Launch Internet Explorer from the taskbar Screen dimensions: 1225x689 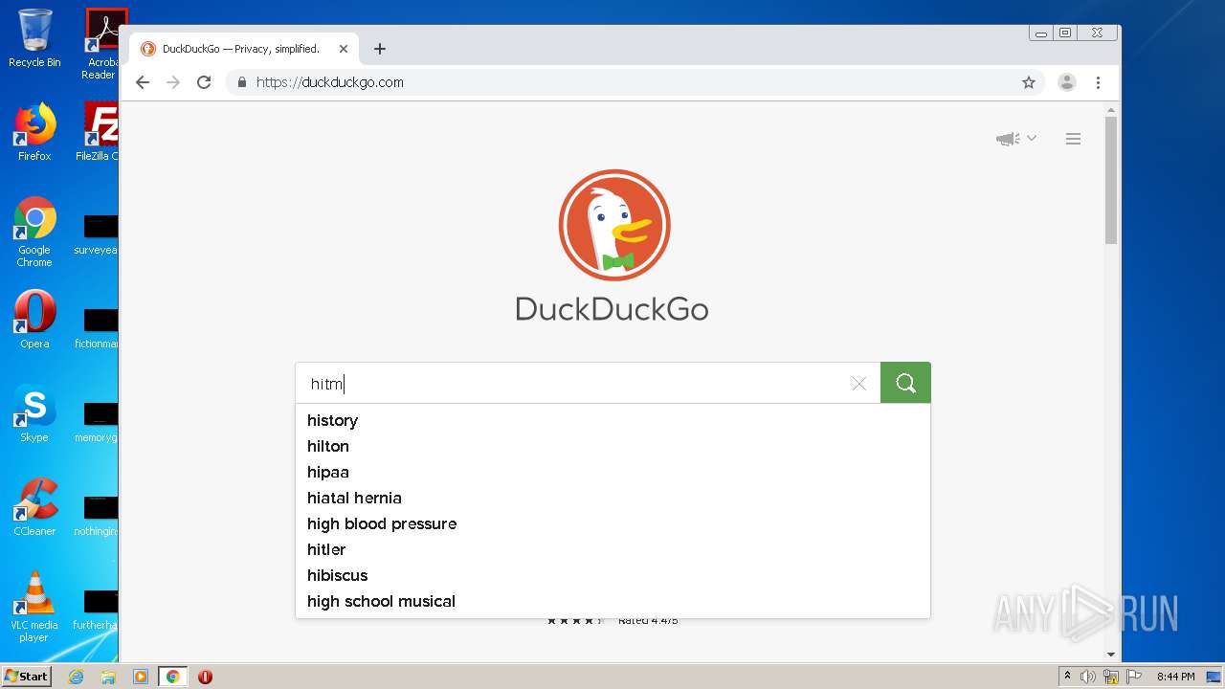coord(76,677)
